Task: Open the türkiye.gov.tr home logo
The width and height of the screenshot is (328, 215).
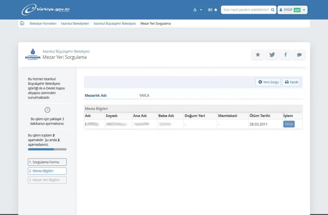Action: (x=46, y=10)
